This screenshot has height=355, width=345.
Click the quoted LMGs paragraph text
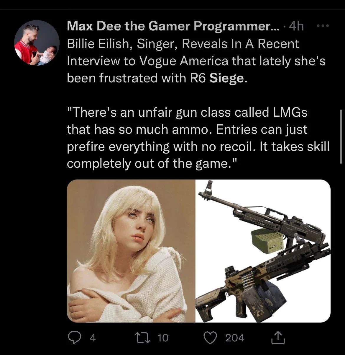pyautogui.click(x=198, y=138)
